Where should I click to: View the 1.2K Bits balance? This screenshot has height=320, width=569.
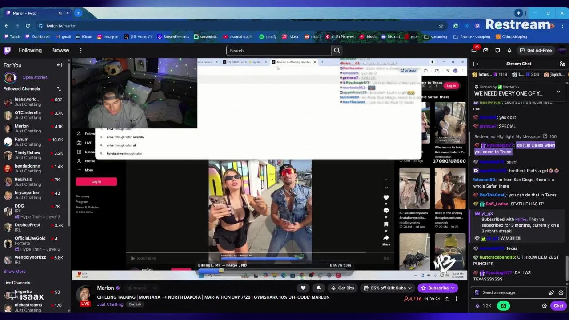point(483,306)
